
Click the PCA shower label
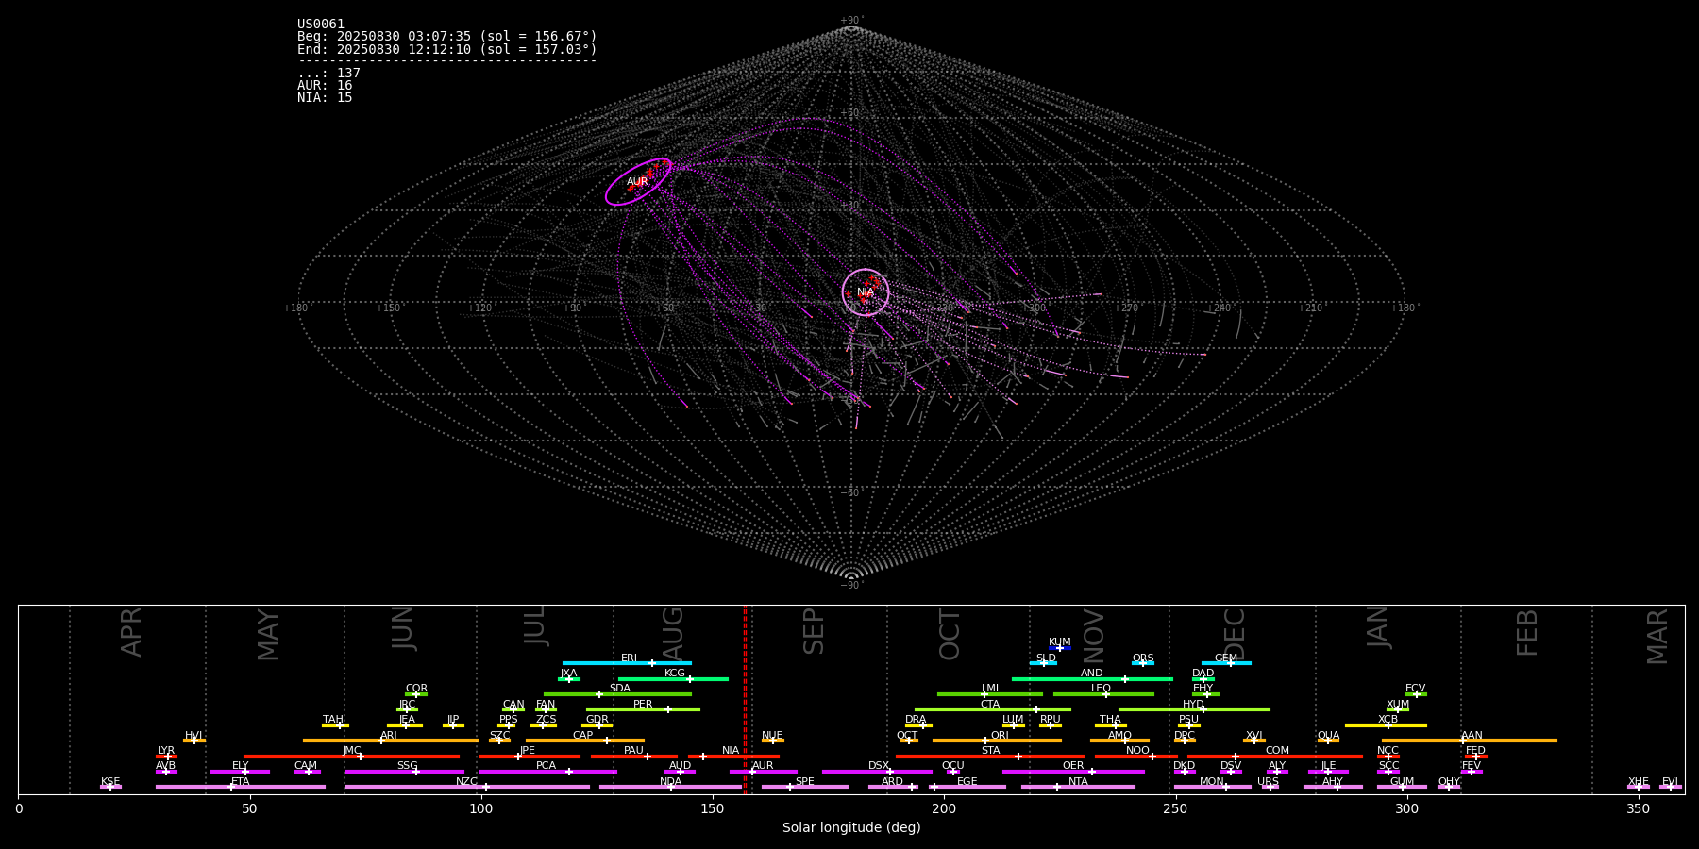(x=547, y=766)
